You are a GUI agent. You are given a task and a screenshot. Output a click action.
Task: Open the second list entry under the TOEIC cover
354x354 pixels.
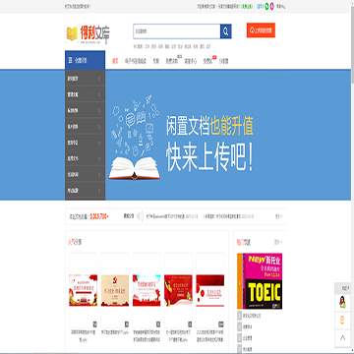click(x=248, y=326)
